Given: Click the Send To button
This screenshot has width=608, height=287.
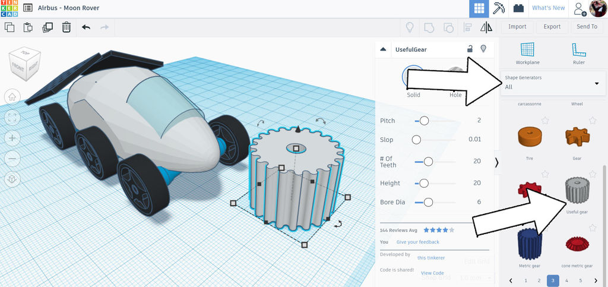Looking at the screenshot, I should [x=587, y=27].
